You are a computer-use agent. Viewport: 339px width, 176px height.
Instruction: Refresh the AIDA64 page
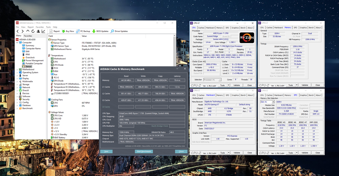point(33,31)
